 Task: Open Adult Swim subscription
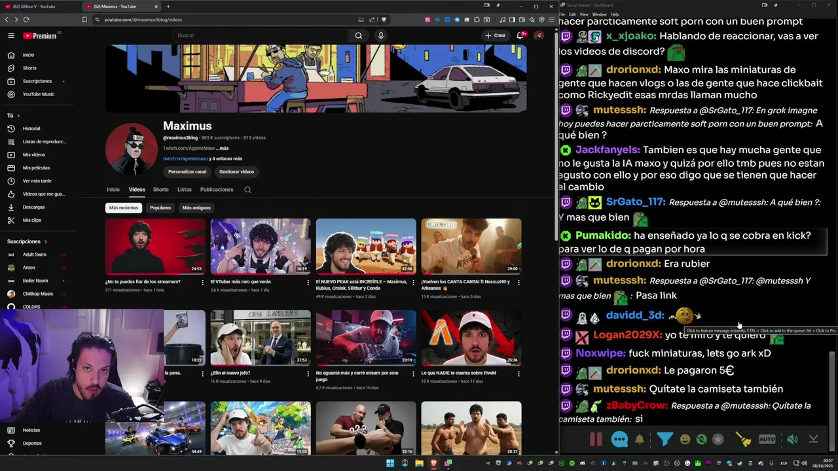pos(34,254)
